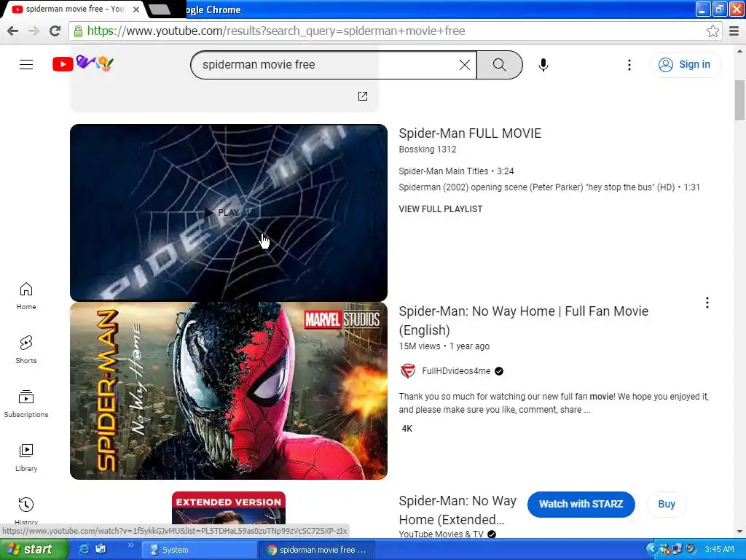Open History in the sidebar

(x=26, y=510)
